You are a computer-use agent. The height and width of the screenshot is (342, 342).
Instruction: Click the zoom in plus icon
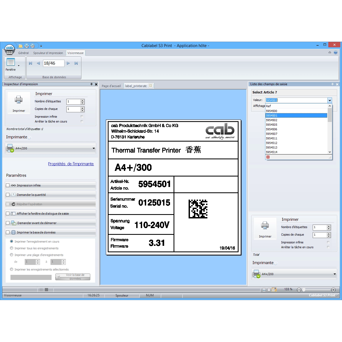(333, 290)
